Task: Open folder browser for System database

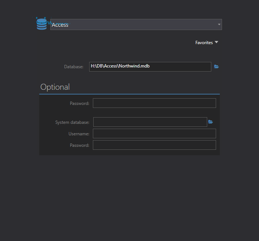Action: [211, 122]
